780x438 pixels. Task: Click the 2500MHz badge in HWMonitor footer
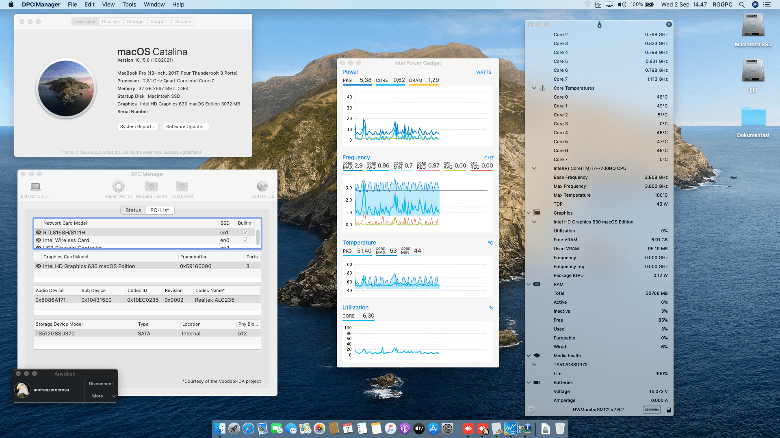coord(652,410)
